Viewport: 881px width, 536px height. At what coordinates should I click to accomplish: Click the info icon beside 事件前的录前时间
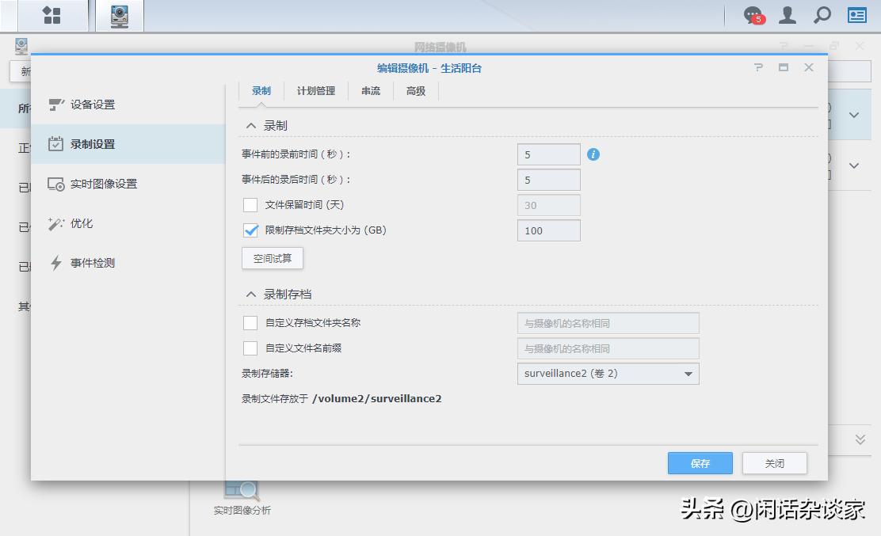(x=593, y=155)
